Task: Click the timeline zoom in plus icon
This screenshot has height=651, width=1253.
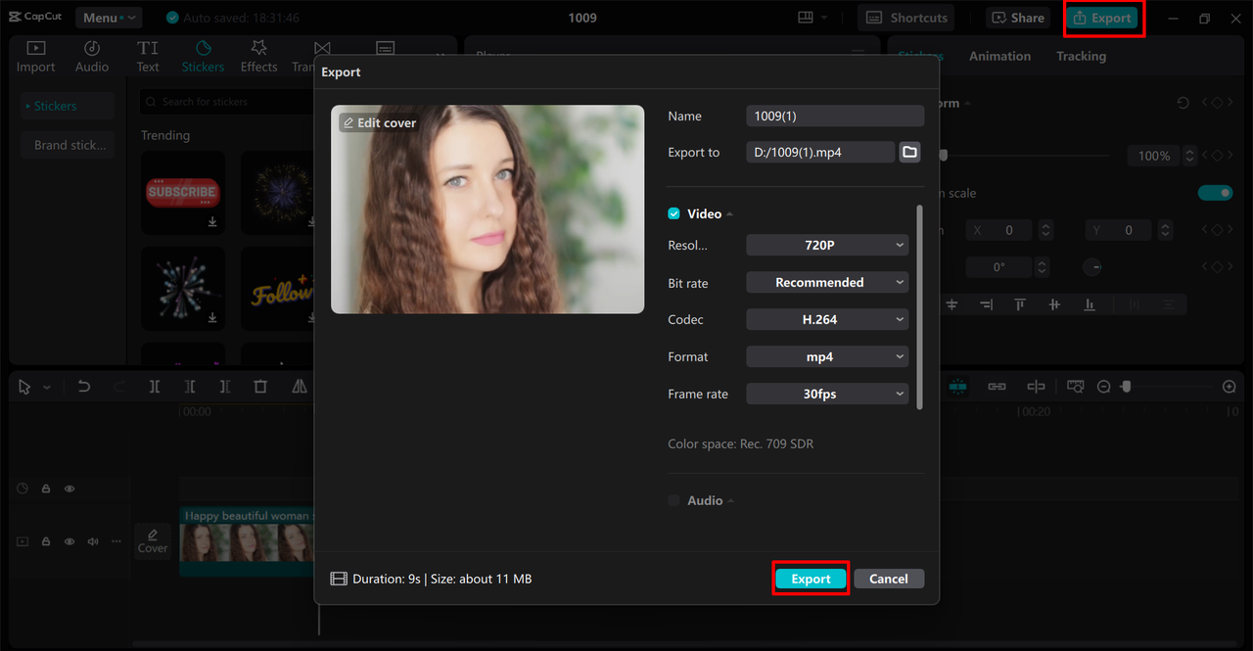Action: pyautogui.click(x=1230, y=387)
